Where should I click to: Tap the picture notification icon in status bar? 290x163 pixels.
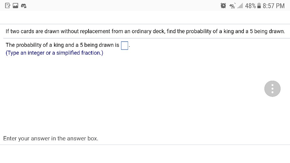point(16,6)
